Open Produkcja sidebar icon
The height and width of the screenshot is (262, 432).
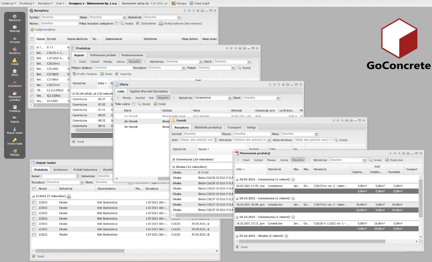pyautogui.click(x=15, y=109)
